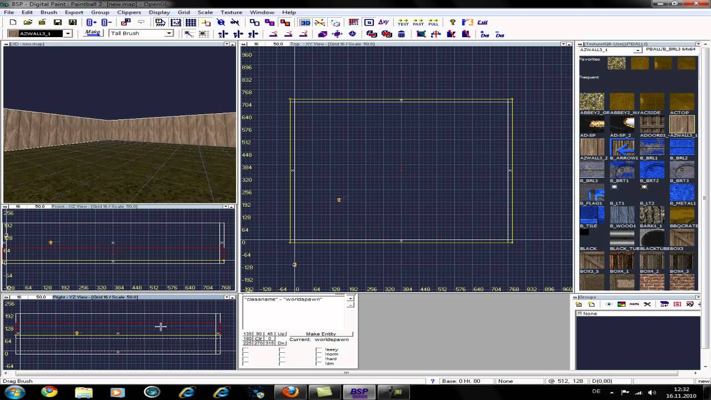The height and width of the screenshot is (400, 711).
Task: Toggle the !hard checkbox
Action: pyautogui.click(x=319, y=359)
